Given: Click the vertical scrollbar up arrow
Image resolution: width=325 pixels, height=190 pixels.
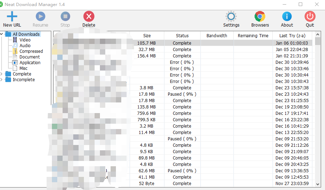Looking at the screenshot, I should pyautogui.click(x=318, y=35).
